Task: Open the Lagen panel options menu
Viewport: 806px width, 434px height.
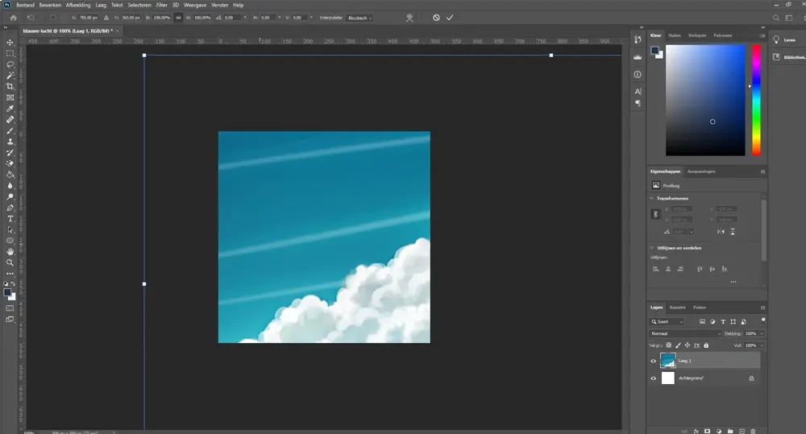Action: tap(762, 308)
